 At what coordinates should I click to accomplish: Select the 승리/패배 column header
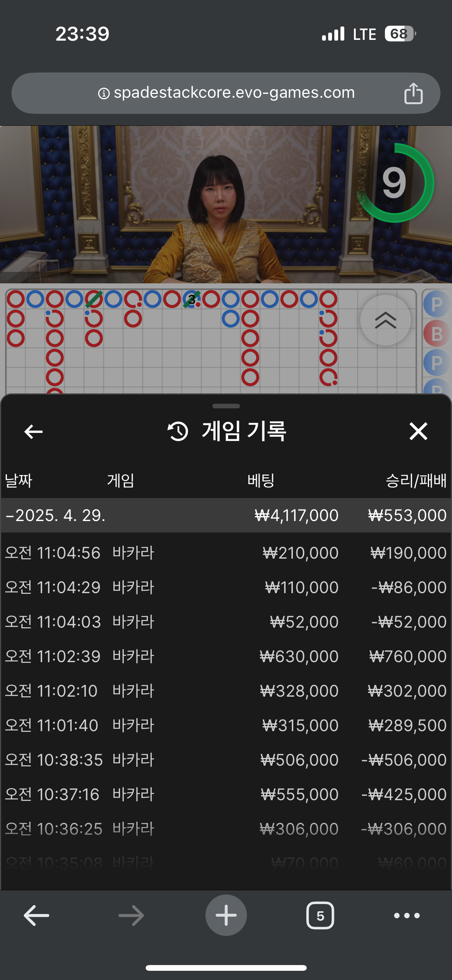point(416,480)
